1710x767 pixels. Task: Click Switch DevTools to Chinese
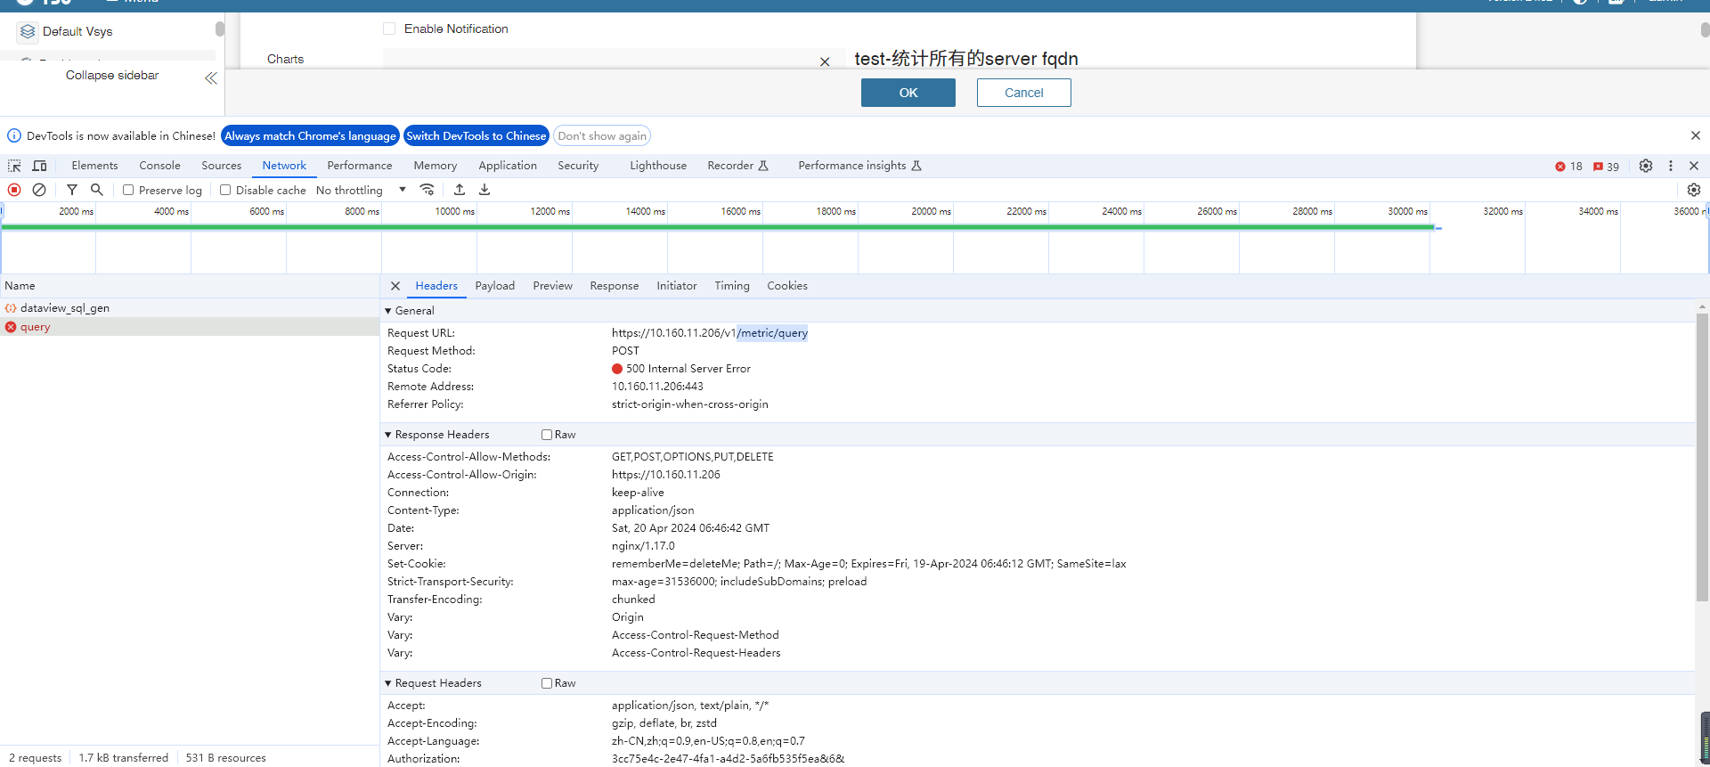click(x=476, y=136)
